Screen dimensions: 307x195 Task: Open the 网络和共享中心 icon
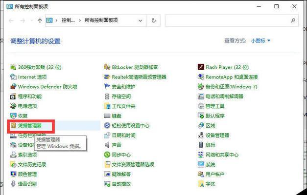(201, 155)
